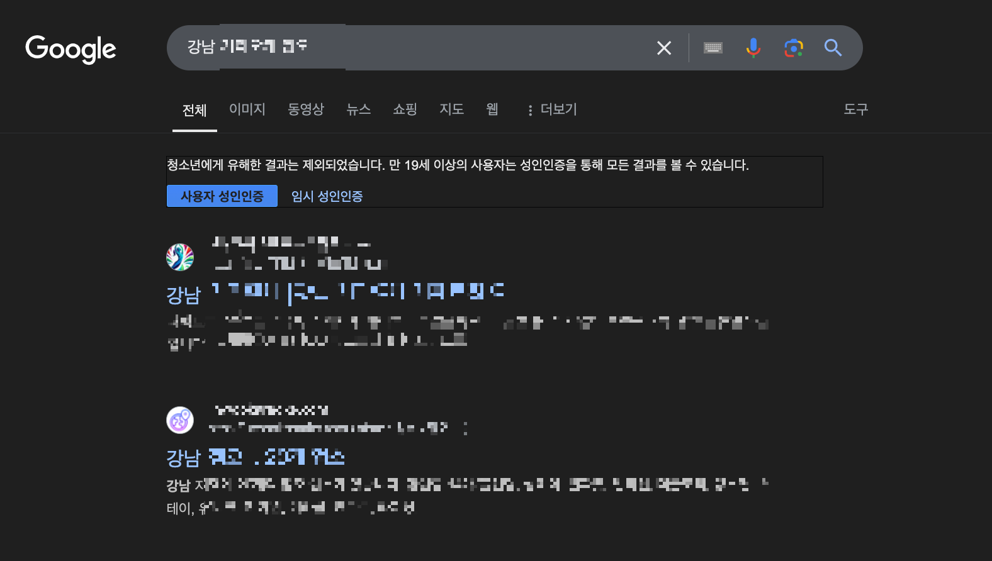Viewport: 992px width, 561px height.
Task: Read the 청소년에게 유해한 결과는 제외되었습니다 notice
Action: [x=458, y=165]
